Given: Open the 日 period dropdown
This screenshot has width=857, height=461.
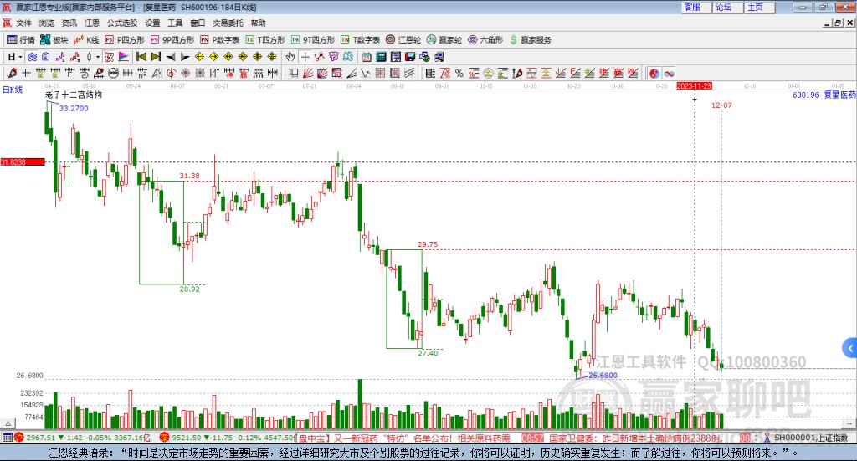Looking at the screenshot, I should [15, 57].
